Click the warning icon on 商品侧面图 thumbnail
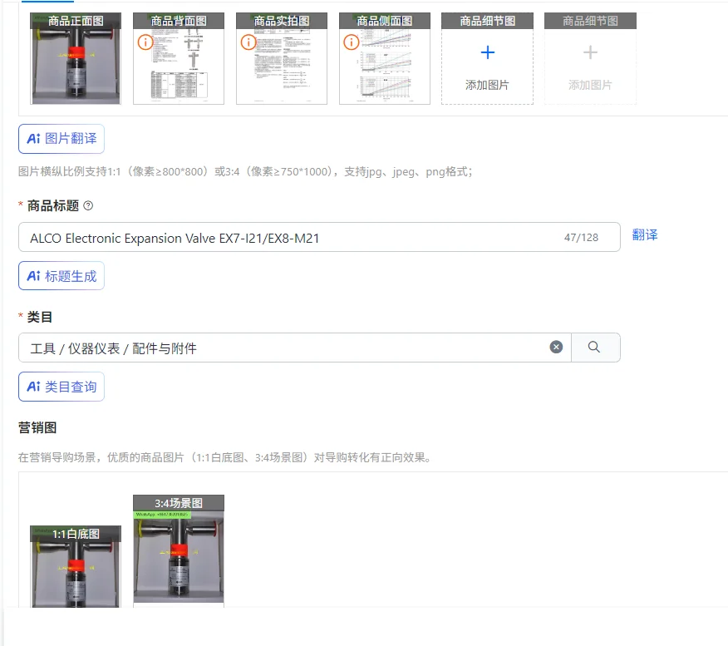728x646 pixels. pos(352,42)
